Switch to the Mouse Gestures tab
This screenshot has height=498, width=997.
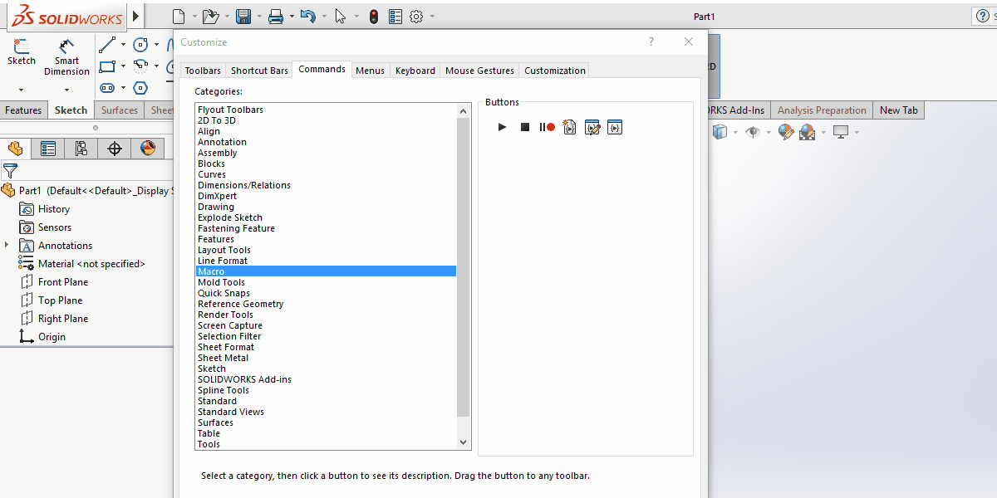[480, 71]
